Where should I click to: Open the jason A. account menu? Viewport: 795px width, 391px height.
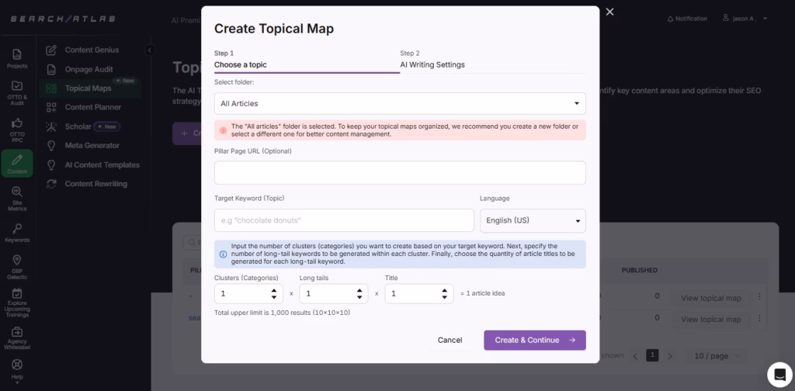(744, 19)
